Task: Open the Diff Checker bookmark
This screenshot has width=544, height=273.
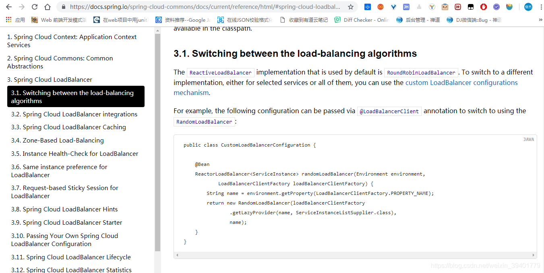Action: click(362, 20)
